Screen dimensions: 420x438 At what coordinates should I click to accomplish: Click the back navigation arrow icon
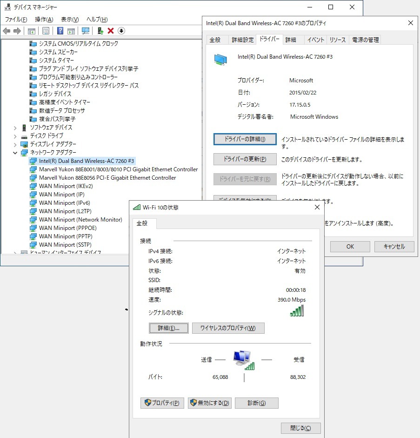click(x=7, y=31)
